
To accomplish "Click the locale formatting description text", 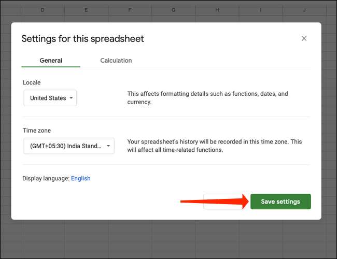I will click(207, 98).
